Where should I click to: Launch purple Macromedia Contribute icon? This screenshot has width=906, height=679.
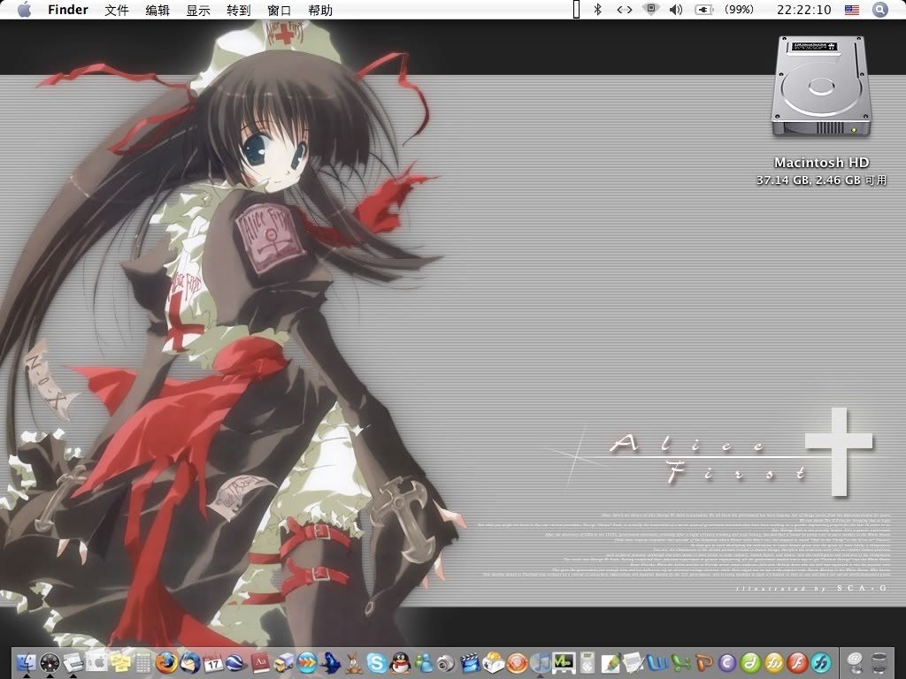click(727, 662)
